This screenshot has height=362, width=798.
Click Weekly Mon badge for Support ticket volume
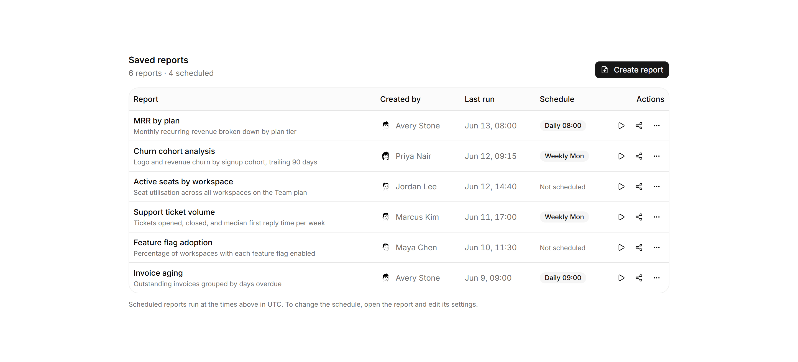pyautogui.click(x=564, y=217)
